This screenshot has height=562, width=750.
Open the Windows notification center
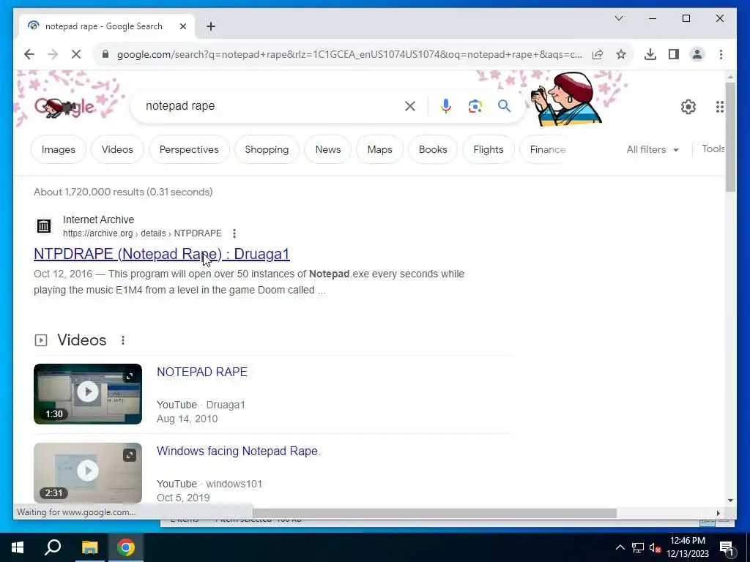tap(727, 547)
